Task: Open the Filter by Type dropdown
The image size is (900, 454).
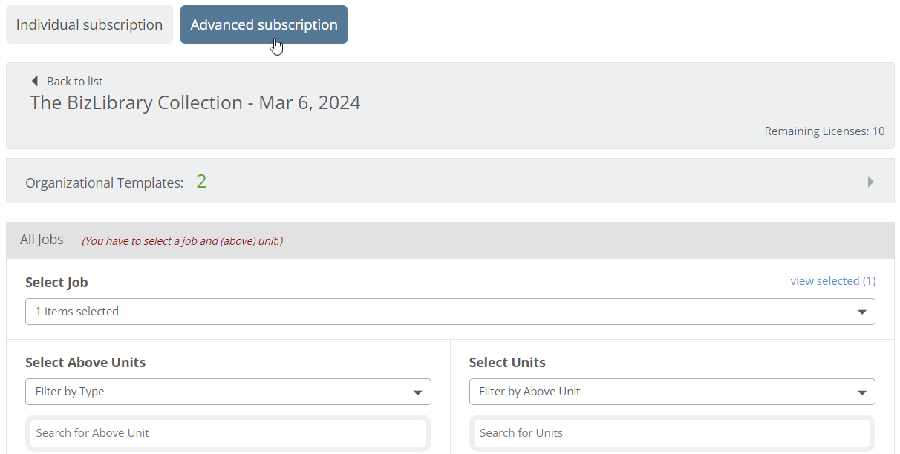Action: (x=228, y=392)
